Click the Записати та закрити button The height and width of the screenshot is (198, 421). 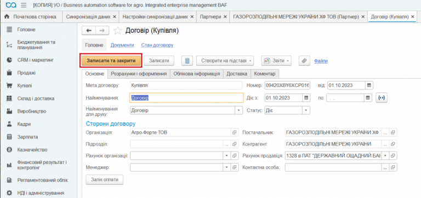[111, 61]
